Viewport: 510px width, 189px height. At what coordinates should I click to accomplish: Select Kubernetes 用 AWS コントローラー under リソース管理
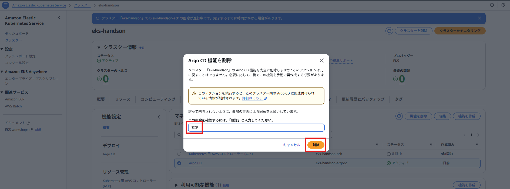point(129,183)
